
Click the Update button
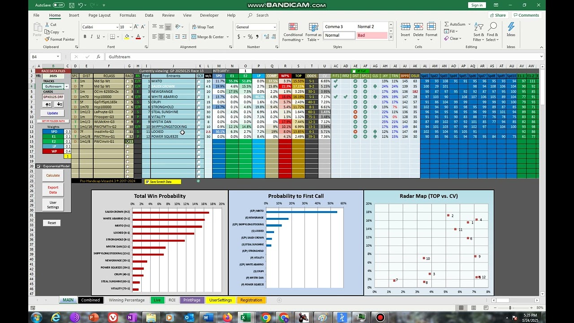coord(52,113)
